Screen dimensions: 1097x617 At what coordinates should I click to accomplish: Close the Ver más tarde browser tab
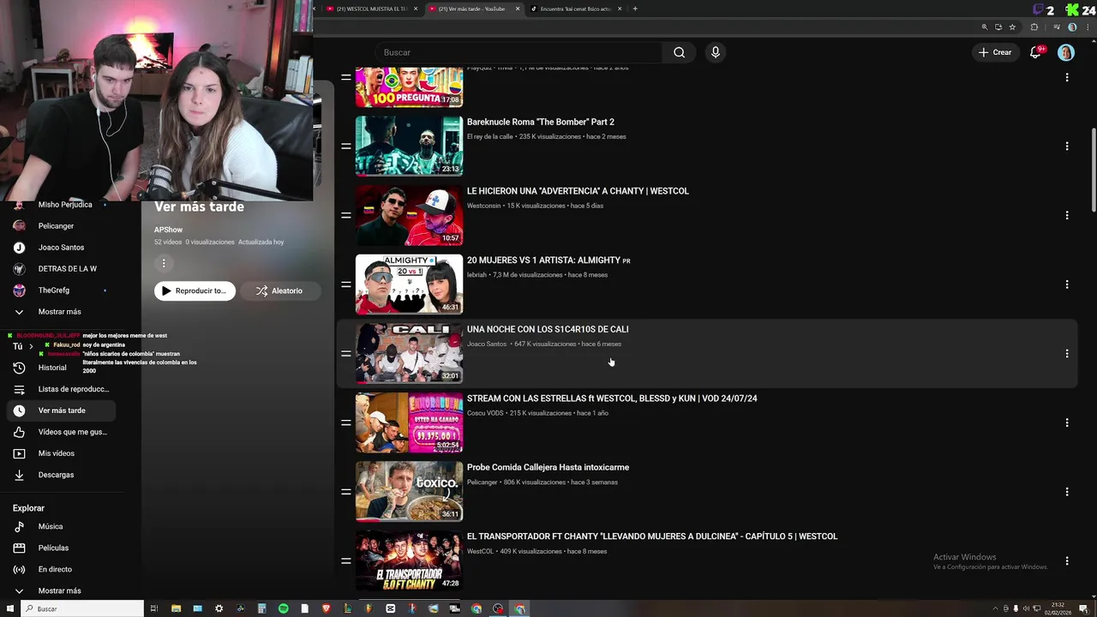tap(517, 9)
